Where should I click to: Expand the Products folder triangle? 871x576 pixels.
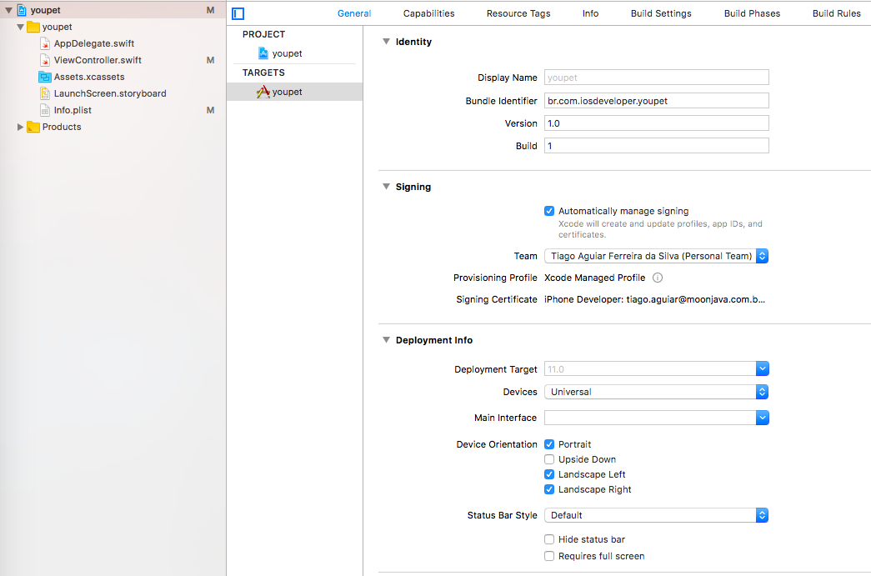coord(21,127)
